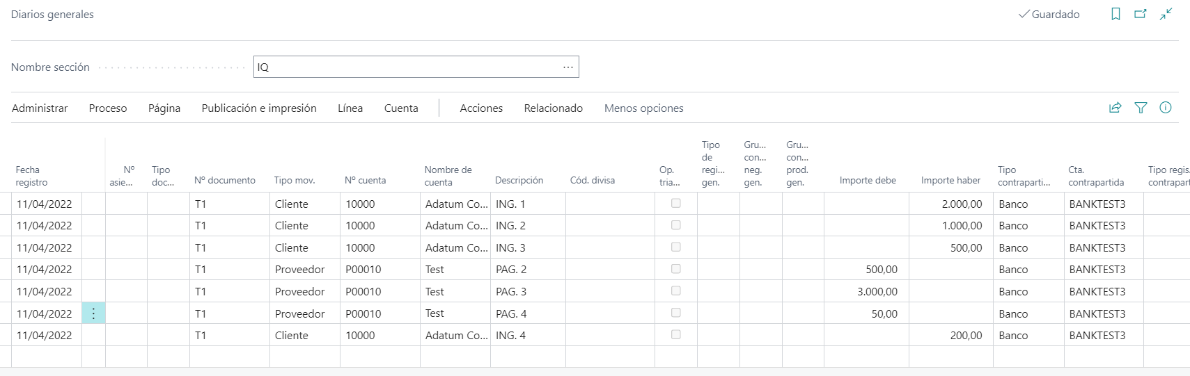Open the Relacionado menu

554,108
